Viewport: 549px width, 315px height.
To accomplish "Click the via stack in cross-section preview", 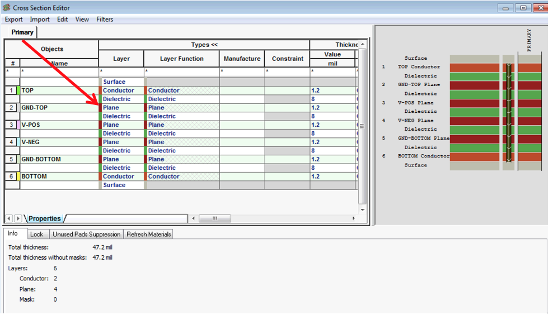I will click(x=508, y=112).
